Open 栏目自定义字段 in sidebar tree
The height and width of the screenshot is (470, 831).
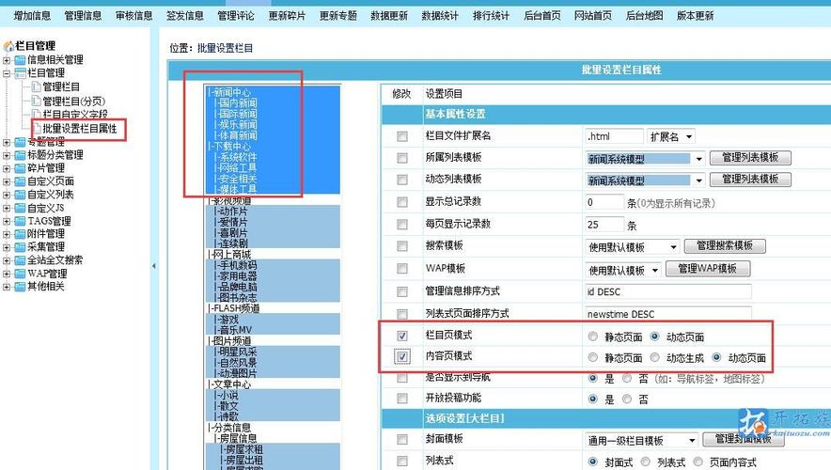pos(74,114)
